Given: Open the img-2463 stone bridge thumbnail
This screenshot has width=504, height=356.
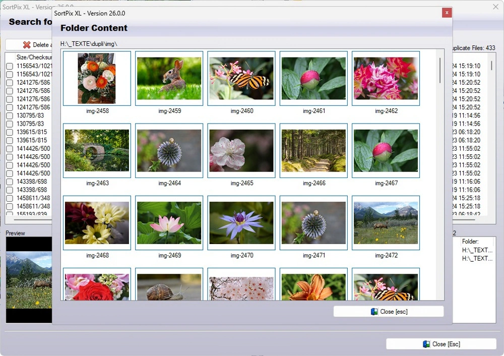Looking at the screenshot, I should [97, 151].
